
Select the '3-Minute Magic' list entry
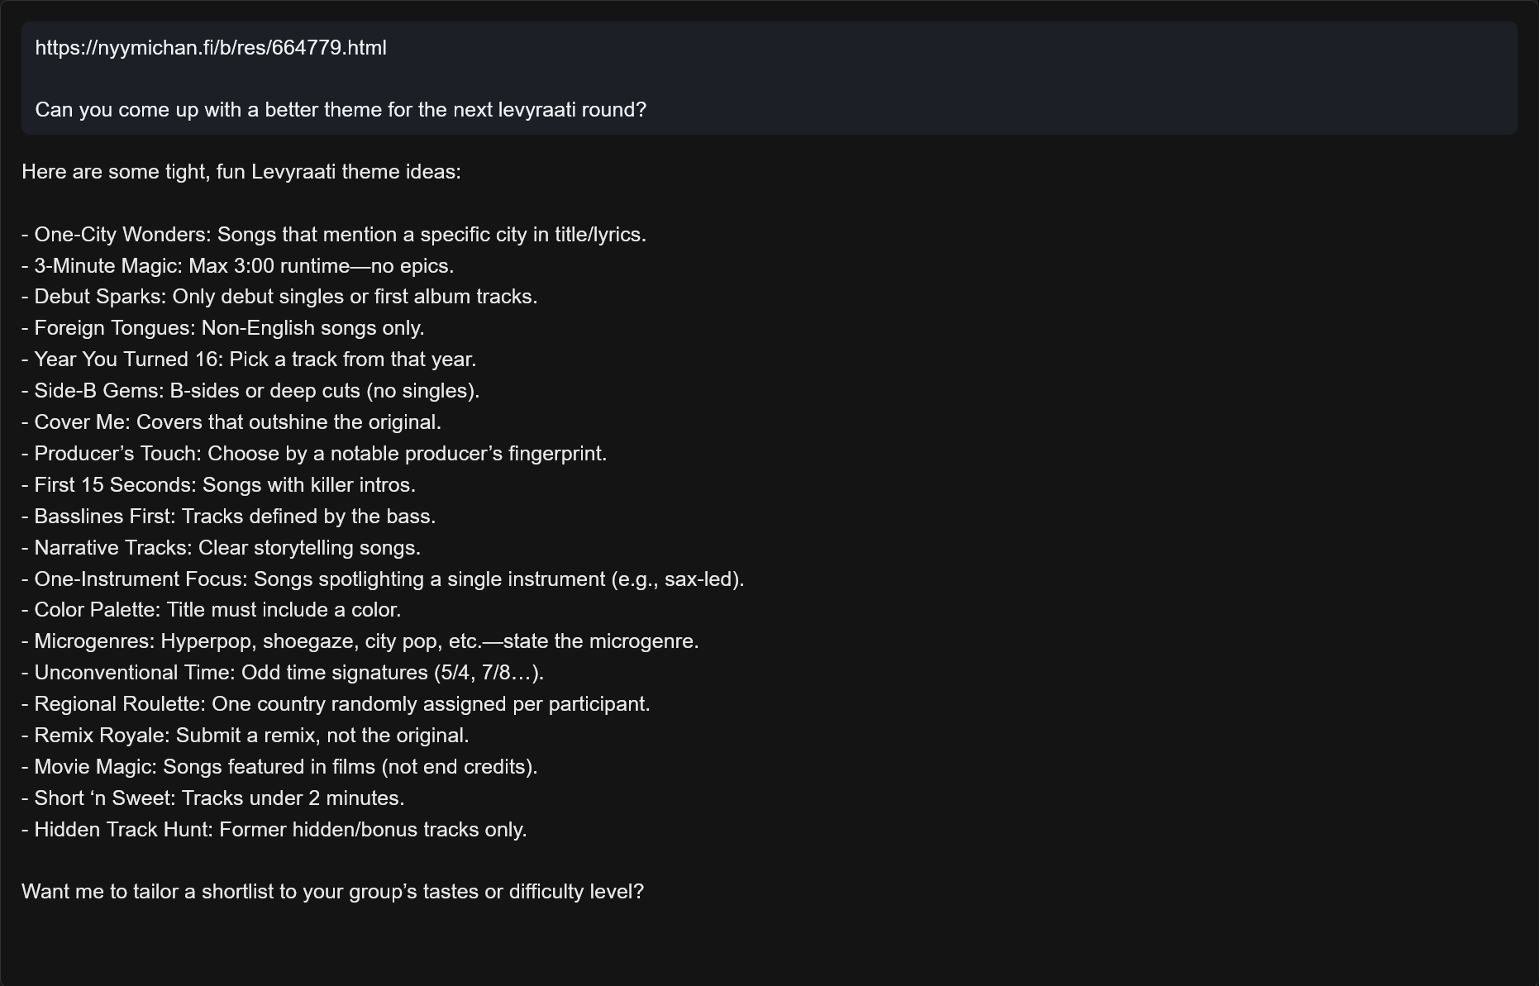[x=238, y=266]
